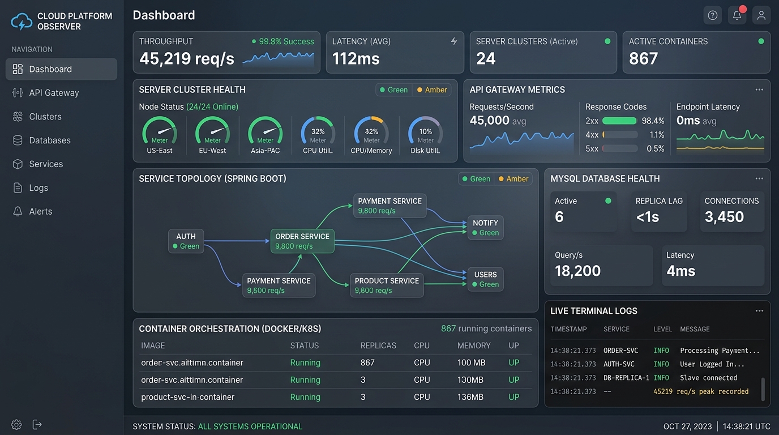Open Live Terminal Logs more options menu
The height and width of the screenshot is (435, 779).
[759, 311]
